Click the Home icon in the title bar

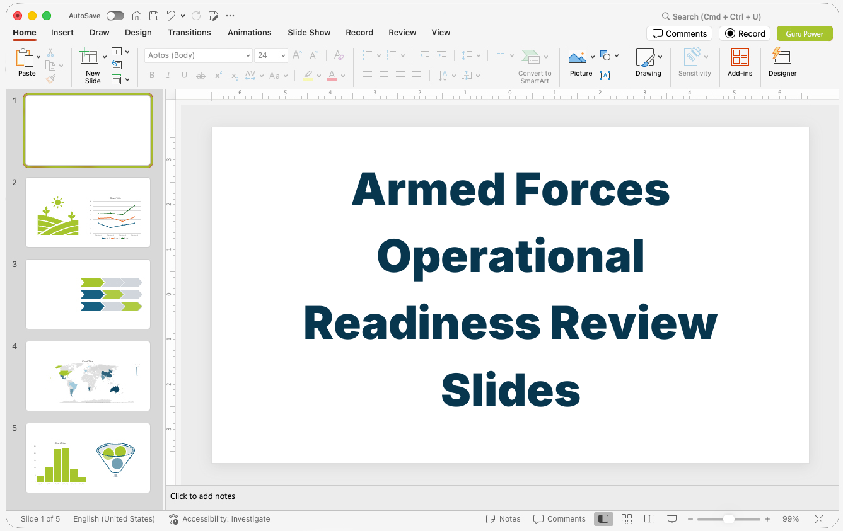137,16
